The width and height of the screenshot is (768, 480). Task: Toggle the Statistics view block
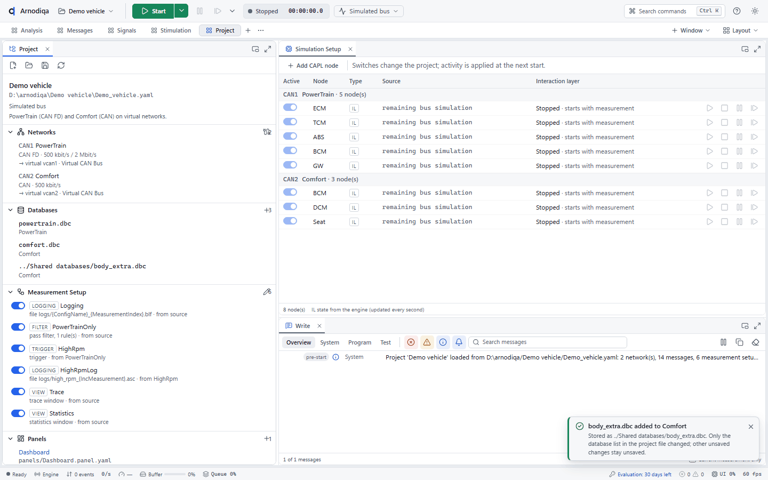pos(18,413)
